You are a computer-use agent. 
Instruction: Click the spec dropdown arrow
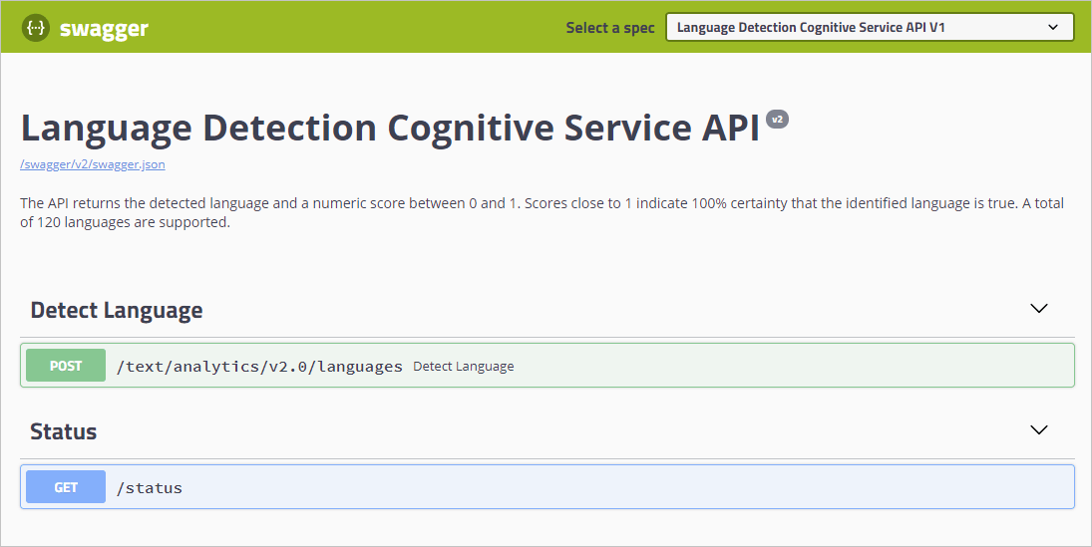(1053, 27)
